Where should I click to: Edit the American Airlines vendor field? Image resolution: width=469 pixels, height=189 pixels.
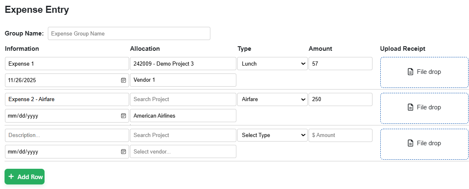183,116
